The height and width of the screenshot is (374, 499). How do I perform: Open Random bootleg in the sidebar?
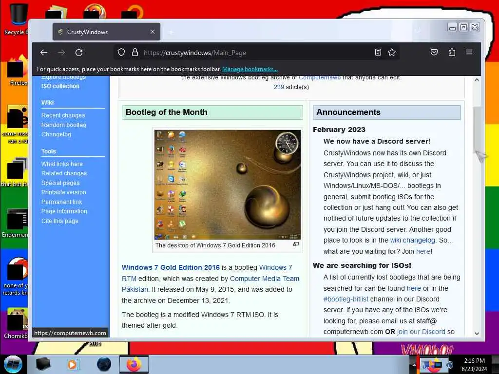[x=64, y=125]
